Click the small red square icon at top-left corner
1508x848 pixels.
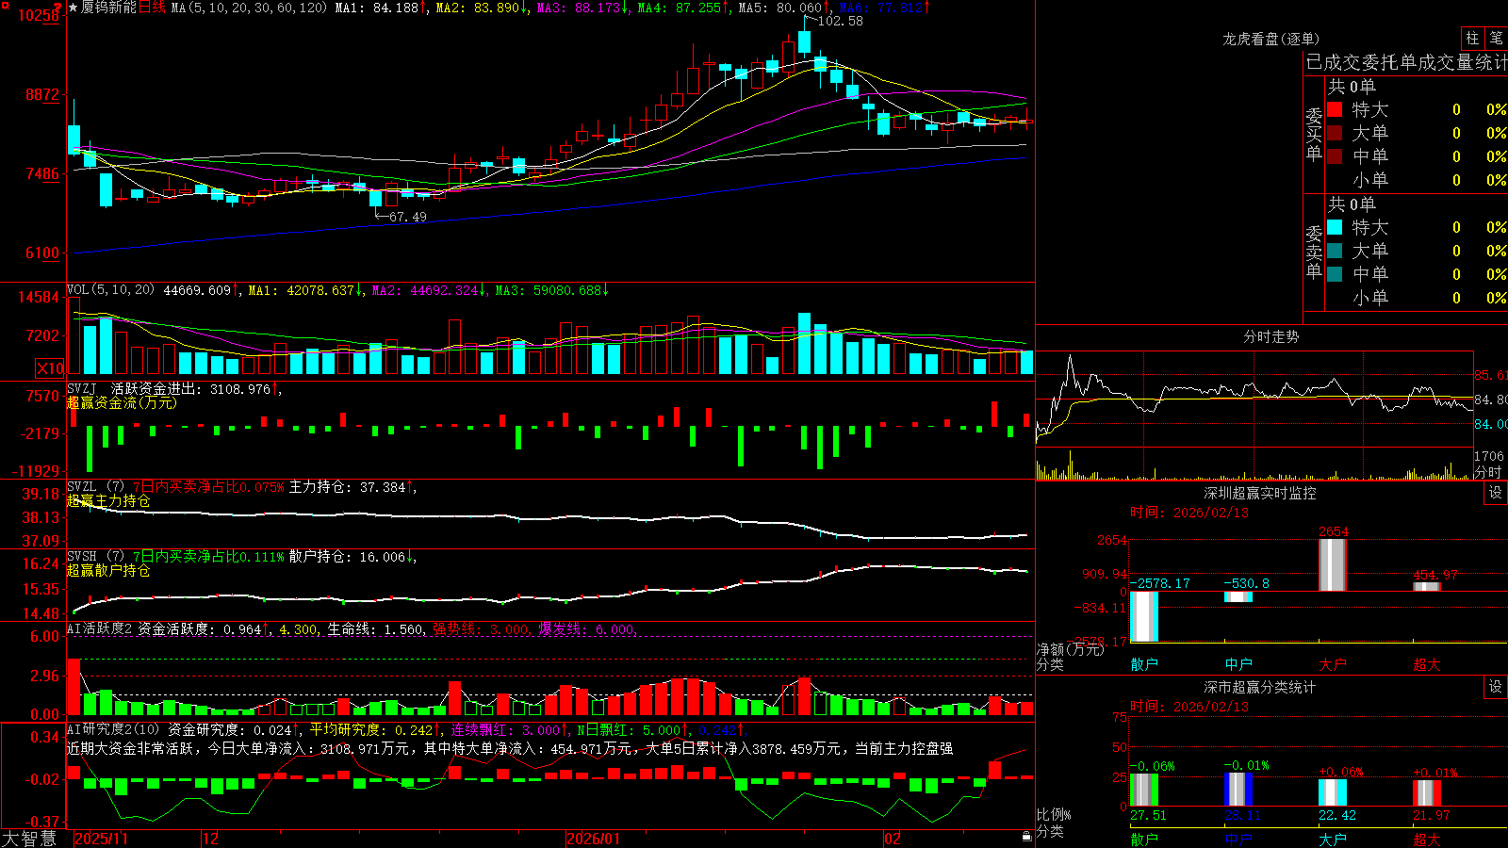click(x=5, y=5)
